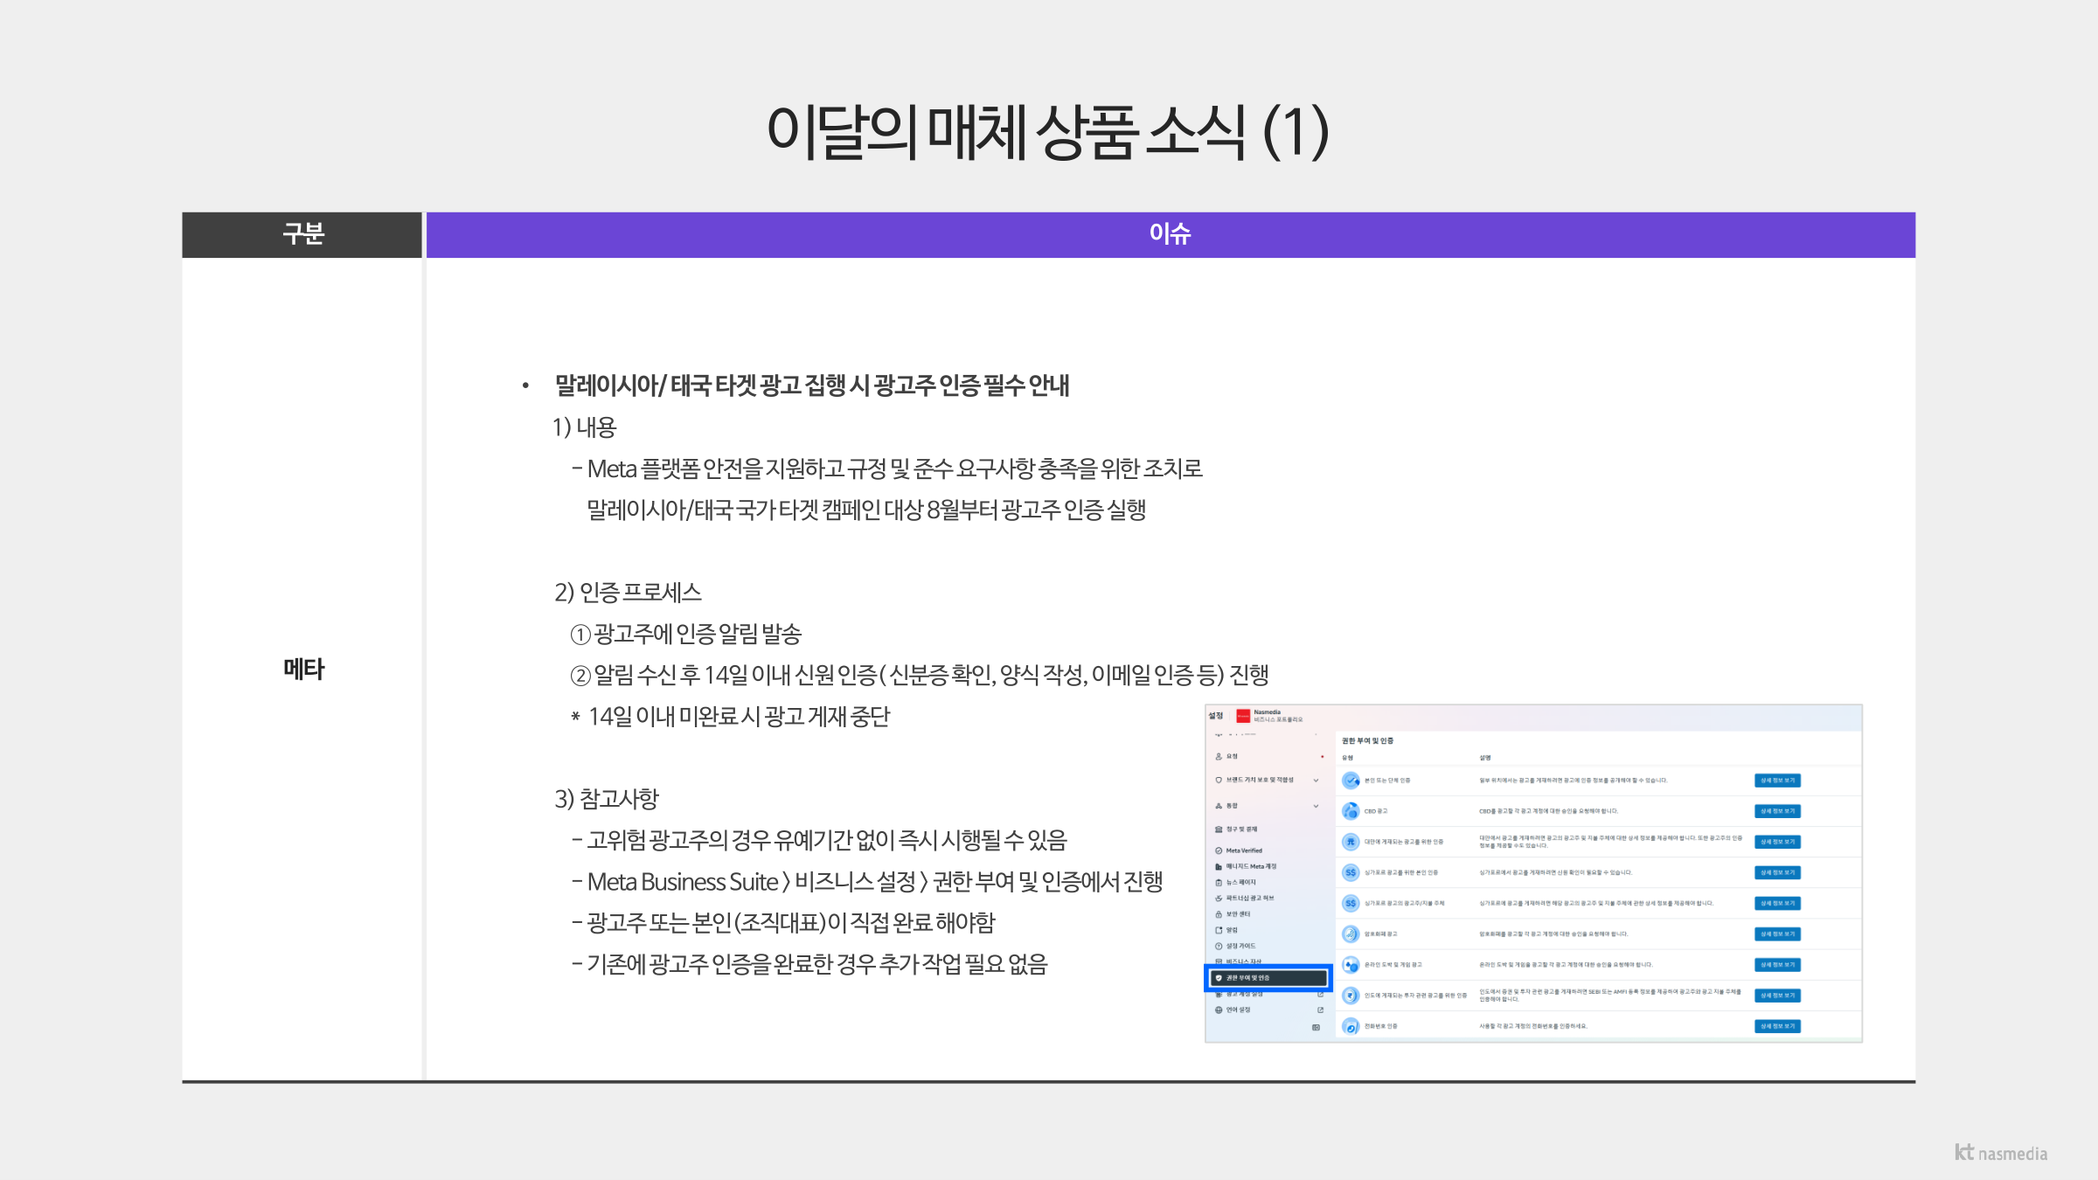The height and width of the screenshot is (1180, 2098).
Task: Click the 대만에 게재되는 광고를 위한 인증 row icon
Action: pyautogui.click(x=1351, y=842)
